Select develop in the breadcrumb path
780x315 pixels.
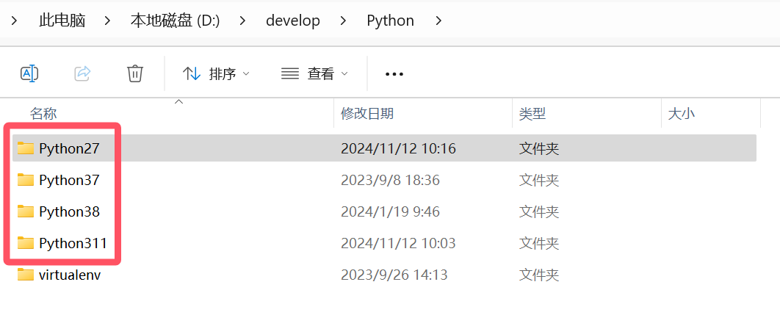293,21
